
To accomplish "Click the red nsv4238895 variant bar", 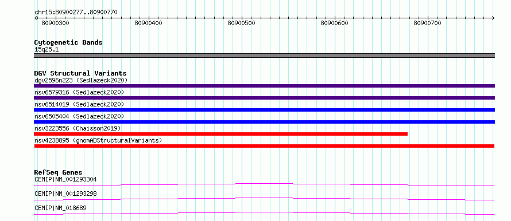I will click(x=264, y=146).
